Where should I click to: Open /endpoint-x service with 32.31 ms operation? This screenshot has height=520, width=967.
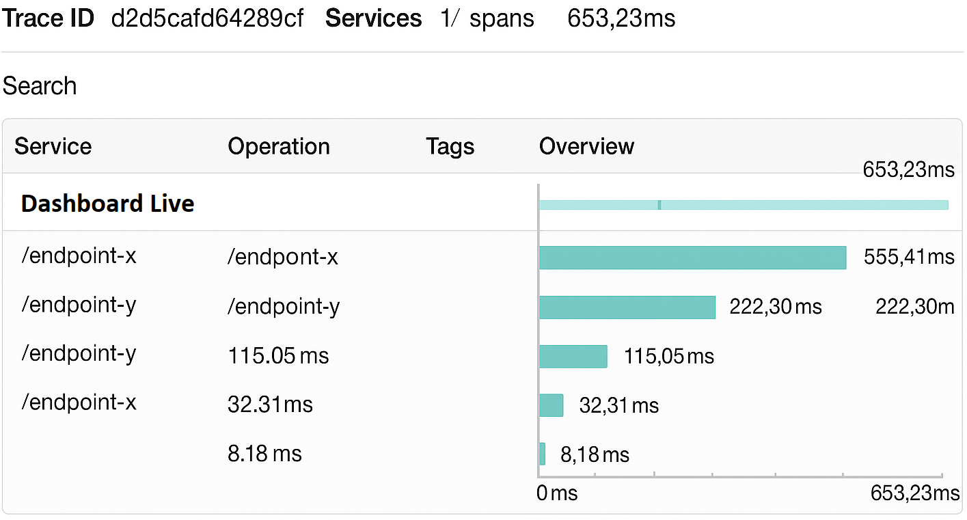pyautogui.click(x=79, y=402)
